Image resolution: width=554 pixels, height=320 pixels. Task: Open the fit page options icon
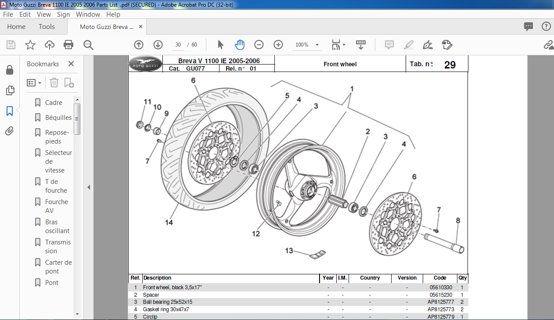(x=338, y=45)
